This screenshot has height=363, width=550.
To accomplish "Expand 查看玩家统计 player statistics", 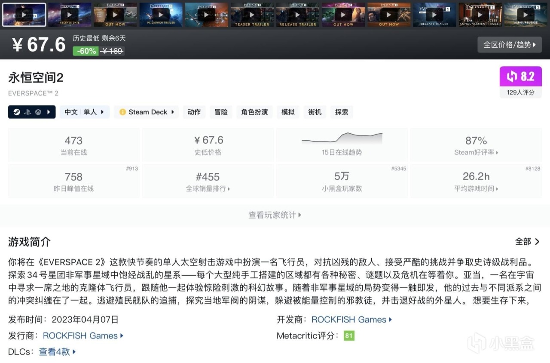I will pyautogui.click(x=275, y=215).
